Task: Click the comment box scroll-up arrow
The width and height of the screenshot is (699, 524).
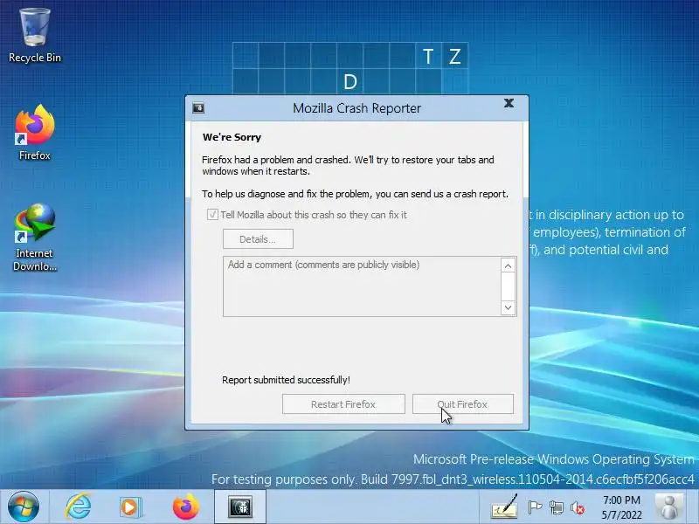Action: coord(508,266)
